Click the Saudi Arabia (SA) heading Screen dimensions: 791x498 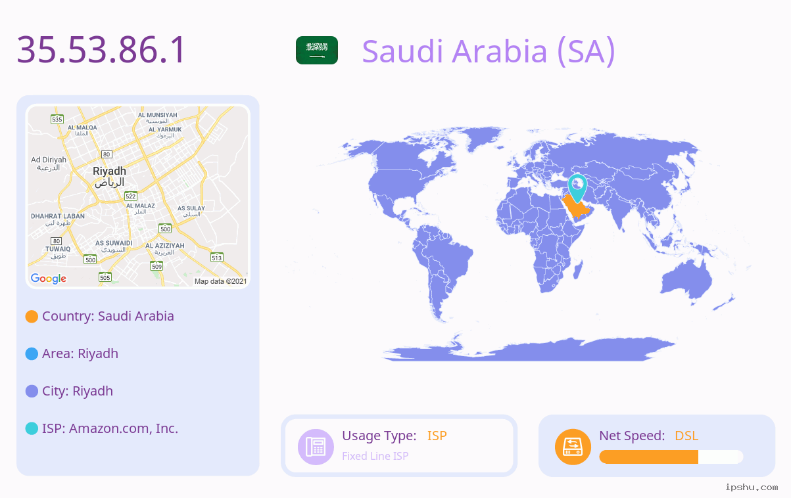tap(489, 51)
